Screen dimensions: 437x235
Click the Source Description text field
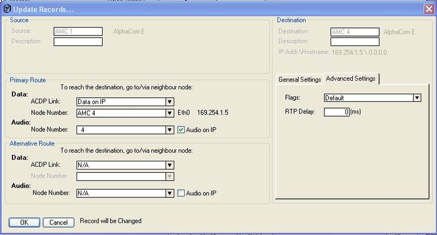[78, 41]
